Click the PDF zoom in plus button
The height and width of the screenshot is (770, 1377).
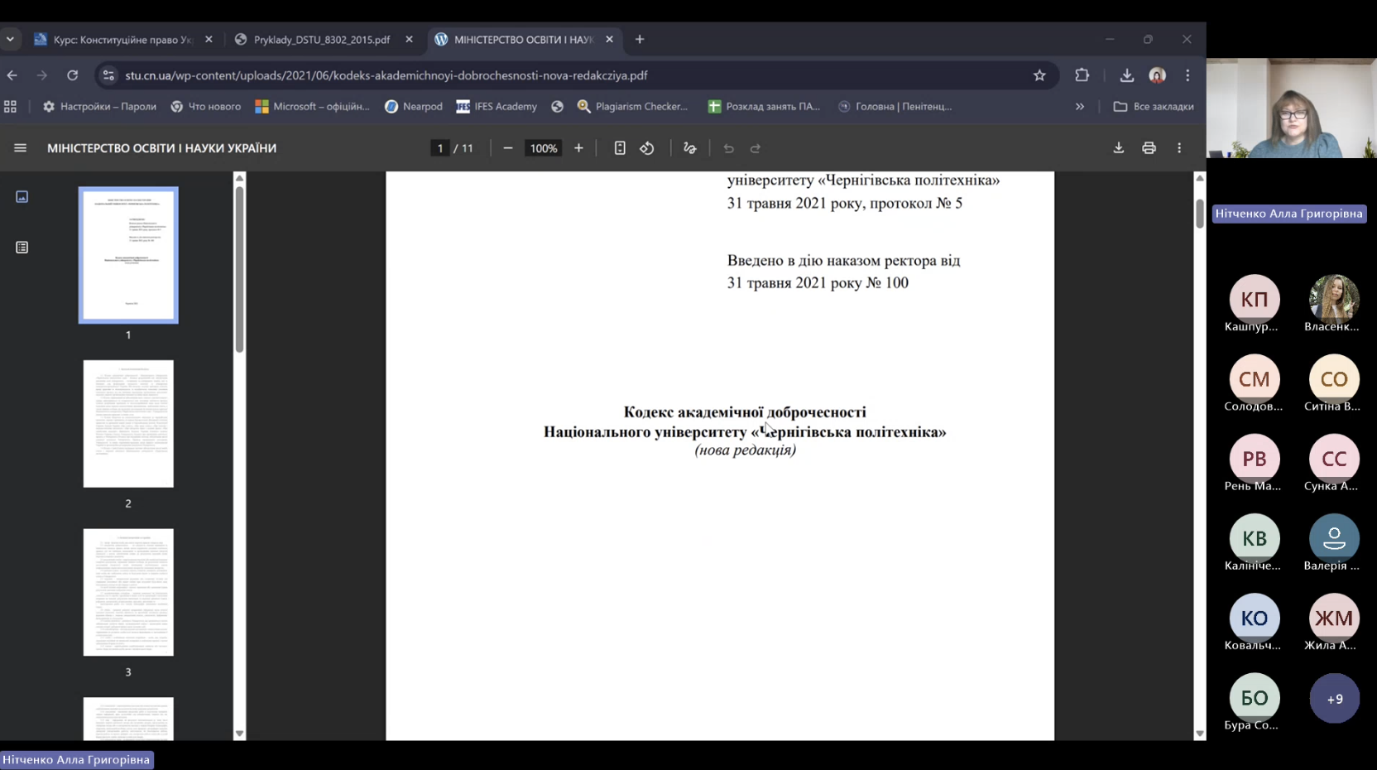578,148
